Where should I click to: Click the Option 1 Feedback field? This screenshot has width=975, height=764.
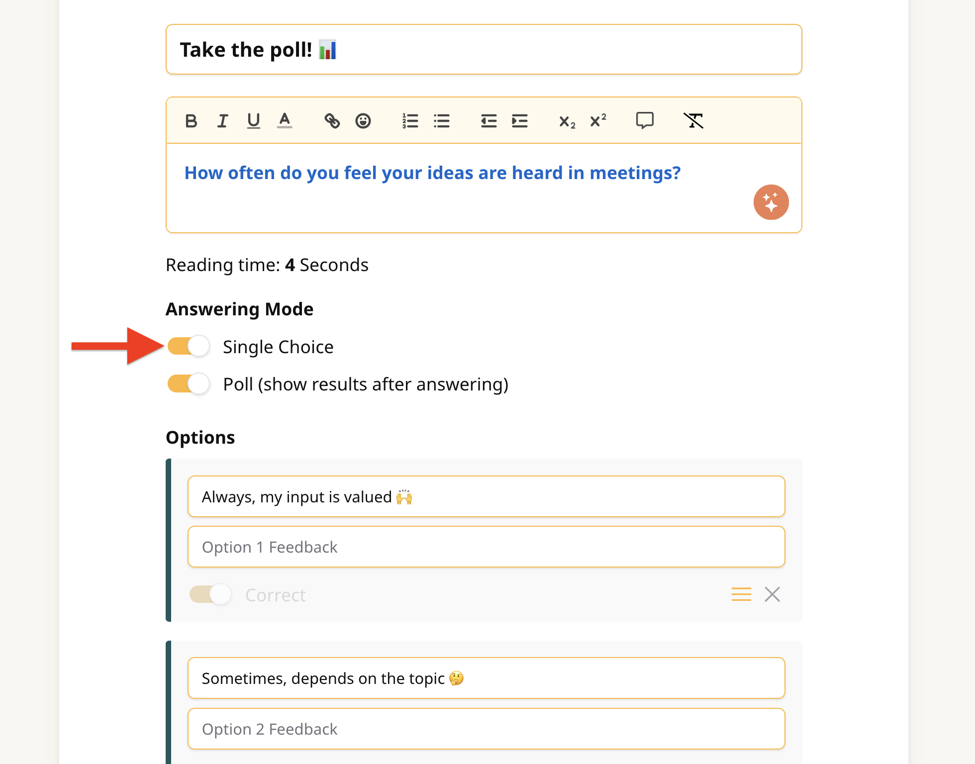pyautogui.click(x=486, y=547)
